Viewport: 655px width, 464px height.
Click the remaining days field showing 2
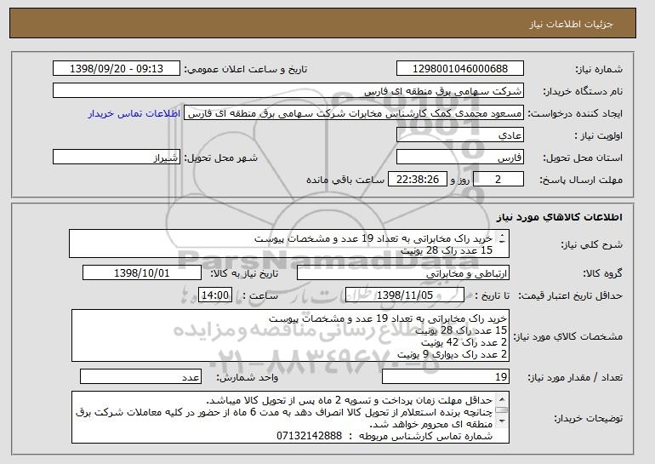pyautogui.click(x=498, y=180)
